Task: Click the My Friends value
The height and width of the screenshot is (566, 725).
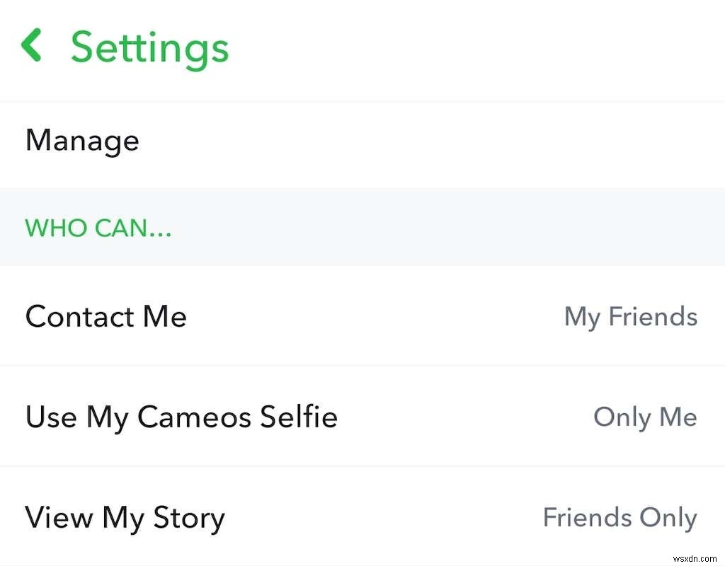Action: click(630, 316)
